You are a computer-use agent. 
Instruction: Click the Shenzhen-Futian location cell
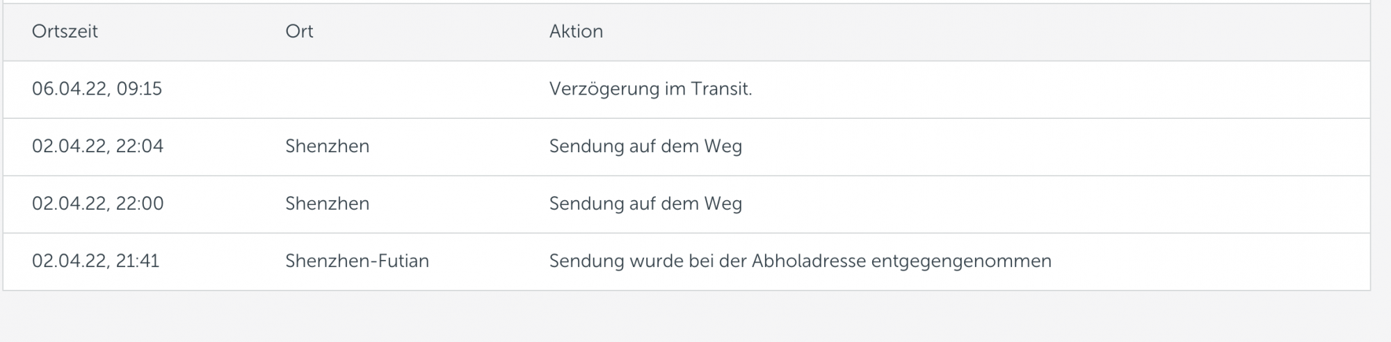tap(357, 261)
